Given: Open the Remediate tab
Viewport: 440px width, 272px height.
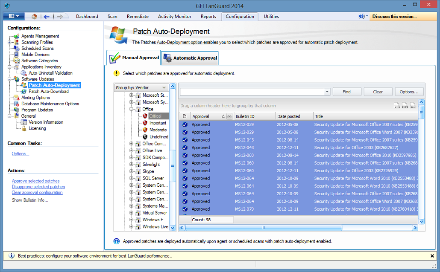Looking at the screenshot, I should (x=138, y=17).
